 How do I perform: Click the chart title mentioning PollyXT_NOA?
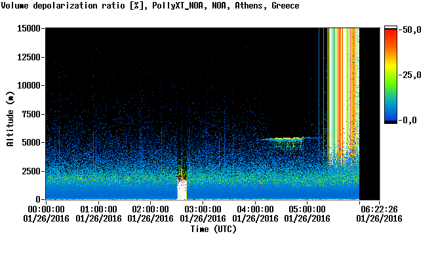150,5
